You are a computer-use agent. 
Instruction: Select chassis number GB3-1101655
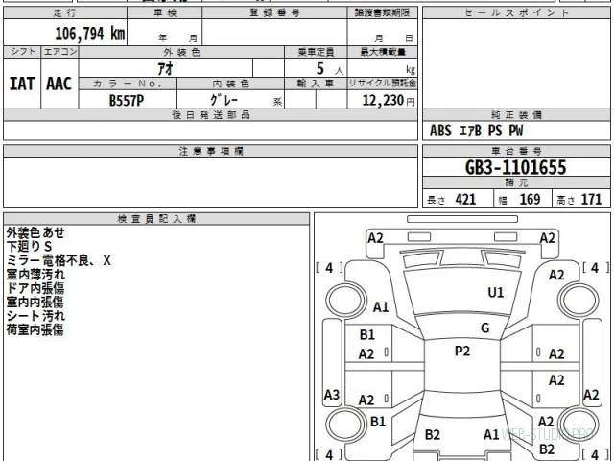point(516,167)
